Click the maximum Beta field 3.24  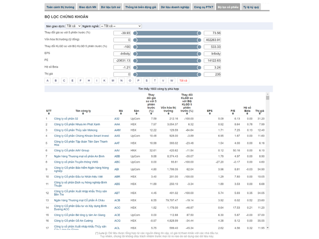[x=212, y=67]
